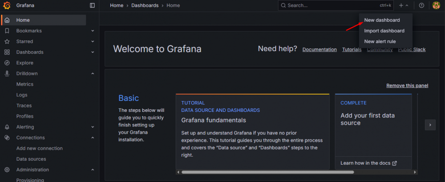Select New dashboard from the menu
445x182 pixels.
coord(382,20)
